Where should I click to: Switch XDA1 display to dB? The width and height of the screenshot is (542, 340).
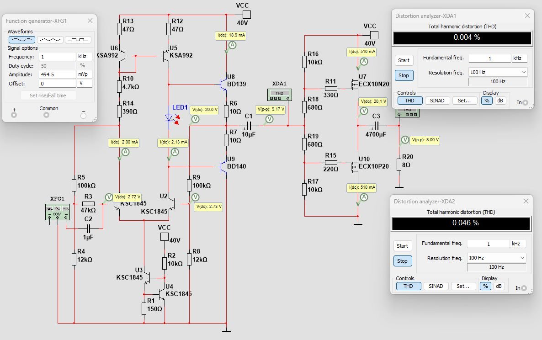500,101
